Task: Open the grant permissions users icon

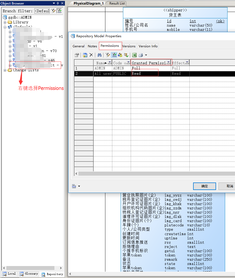Action: pos(120,55)
